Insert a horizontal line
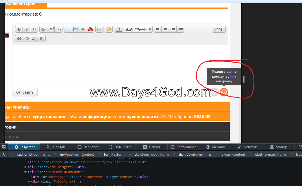The image size is (302, 186). click(67, 29)
